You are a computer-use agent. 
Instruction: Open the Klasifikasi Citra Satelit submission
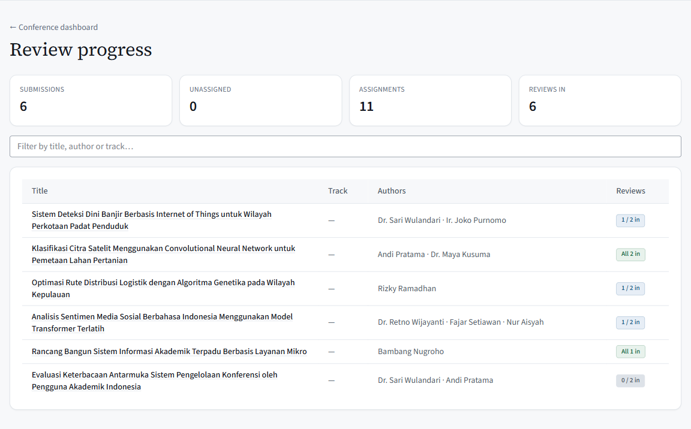(164, 254)
